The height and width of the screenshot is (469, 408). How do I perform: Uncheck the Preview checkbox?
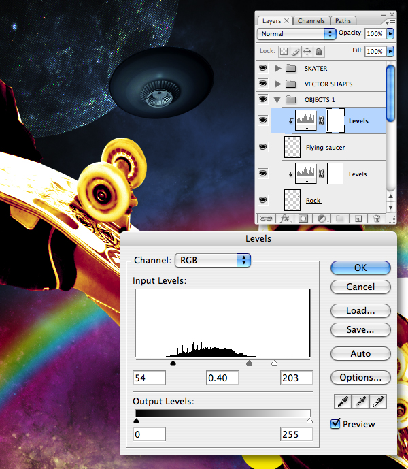(335, 423)
